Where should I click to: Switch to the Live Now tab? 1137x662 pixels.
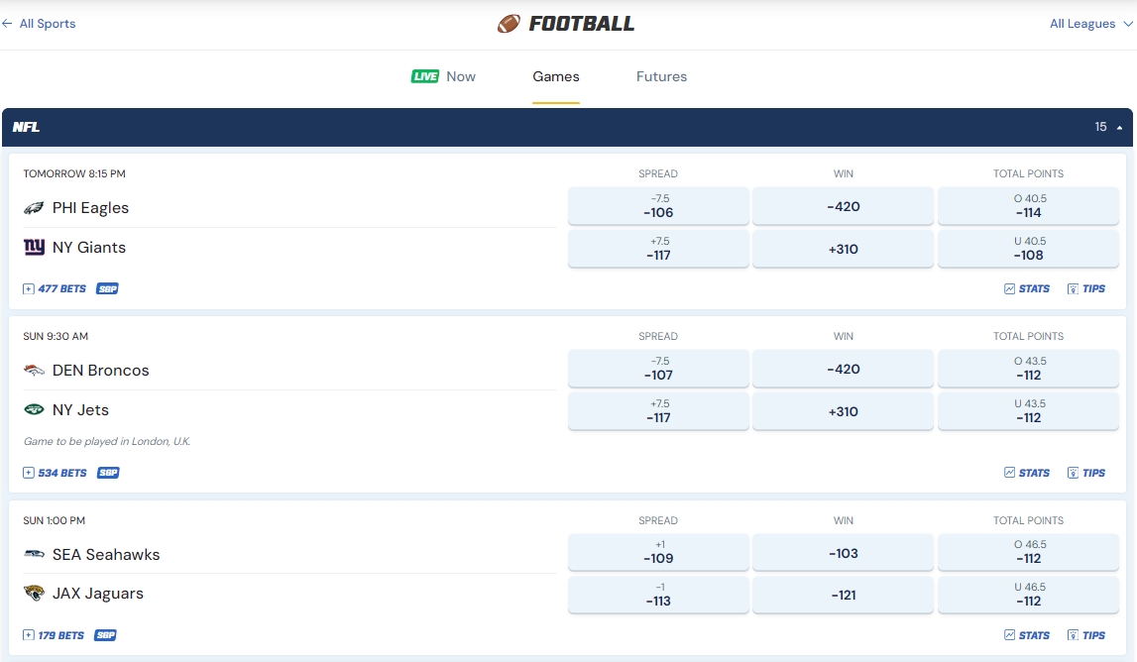444,76
